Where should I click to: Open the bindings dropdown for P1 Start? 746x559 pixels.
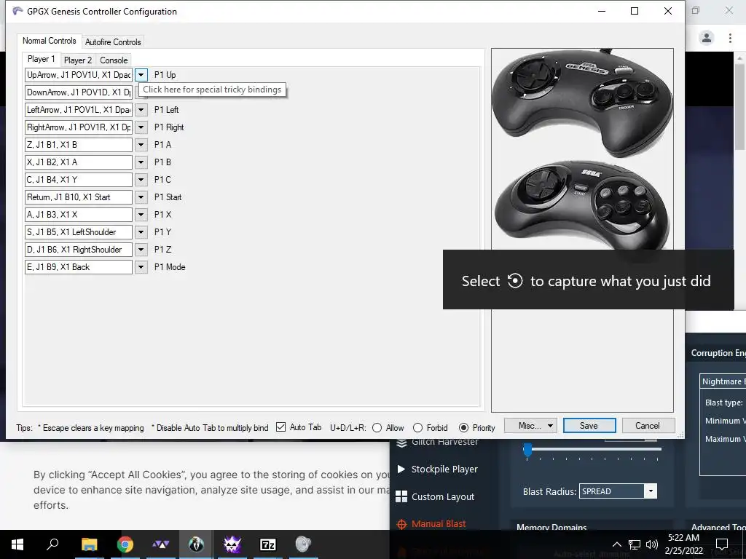[x=141, y=197]
